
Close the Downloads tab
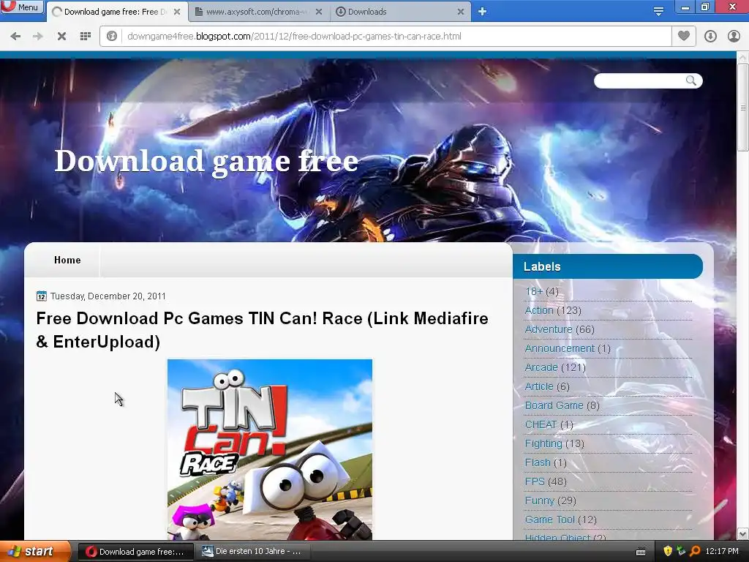[461, 12]
